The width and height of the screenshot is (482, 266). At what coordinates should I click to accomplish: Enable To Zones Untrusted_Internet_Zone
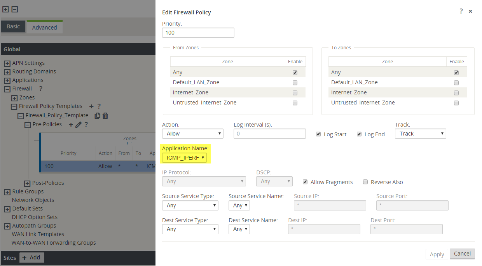[x=456, y=103]
